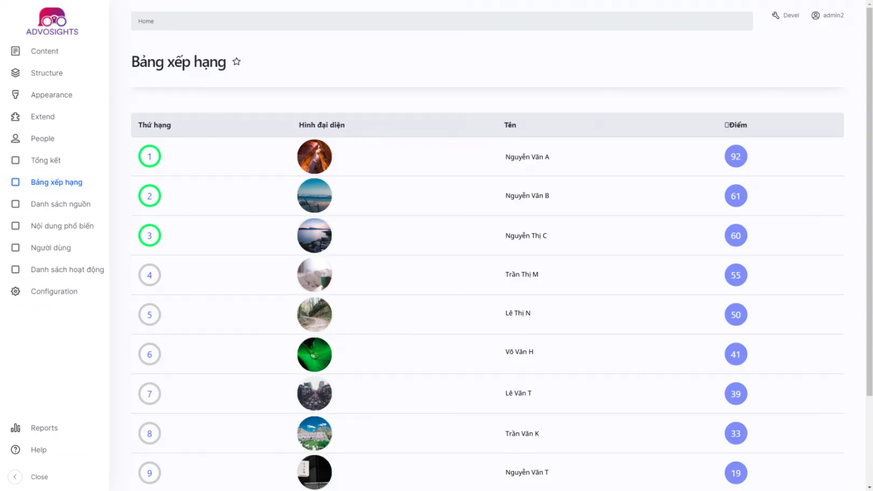Click the rank 2 circle badge
873x491 pixels.
pos(150,196)
